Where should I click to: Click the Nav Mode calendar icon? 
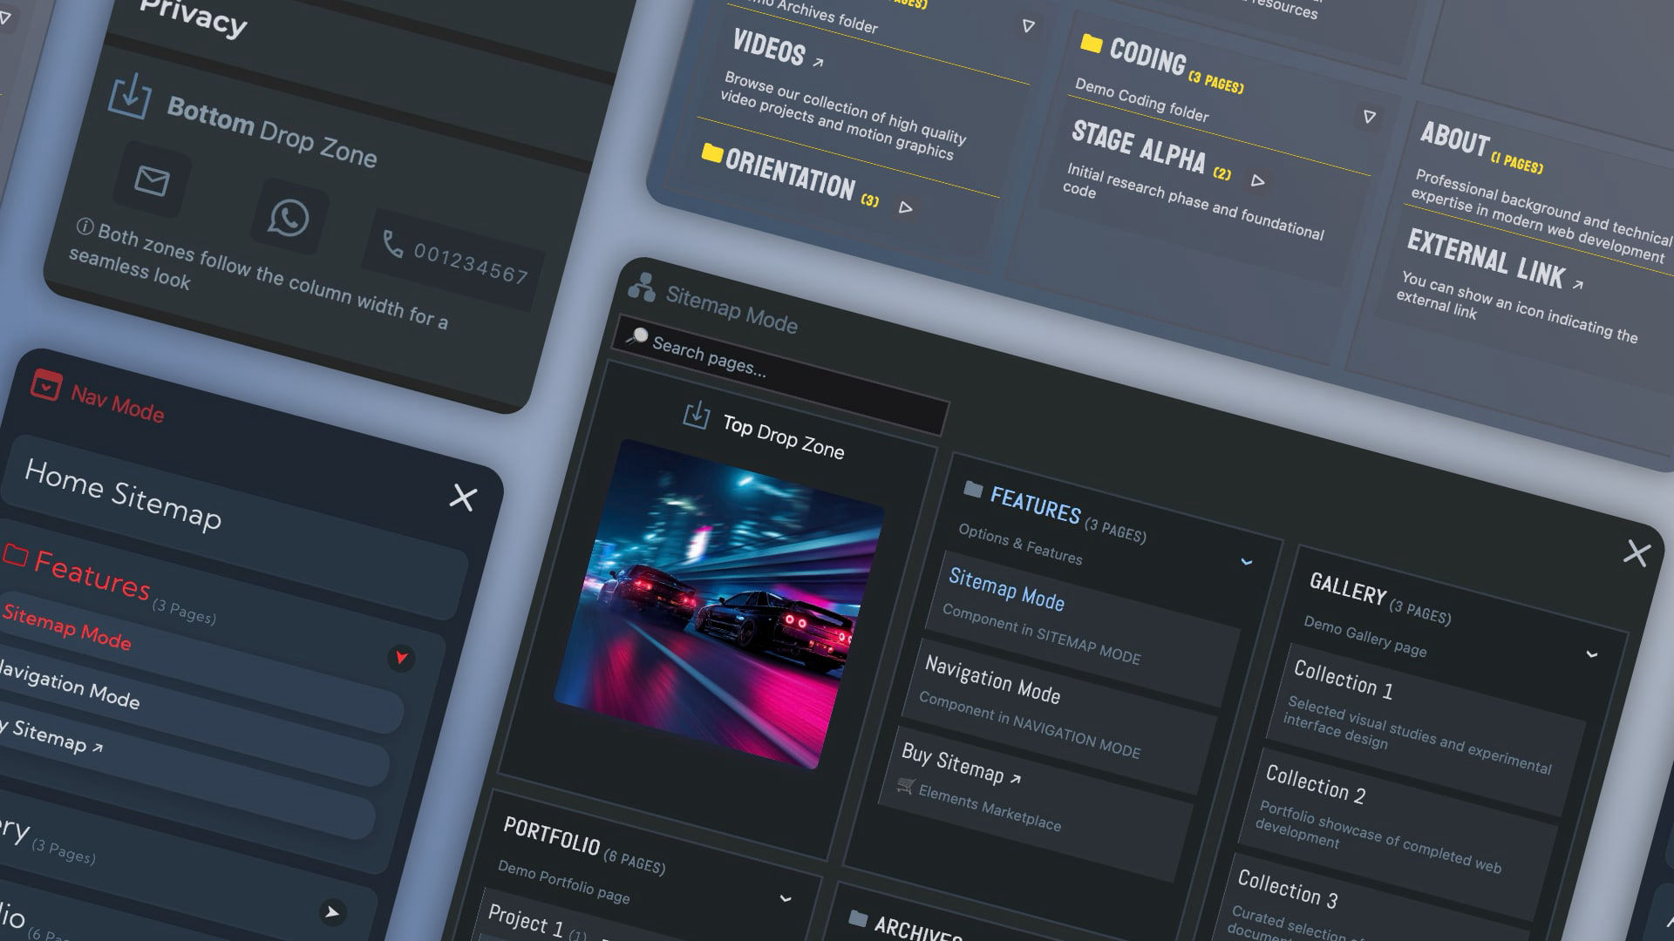[46, 384]
